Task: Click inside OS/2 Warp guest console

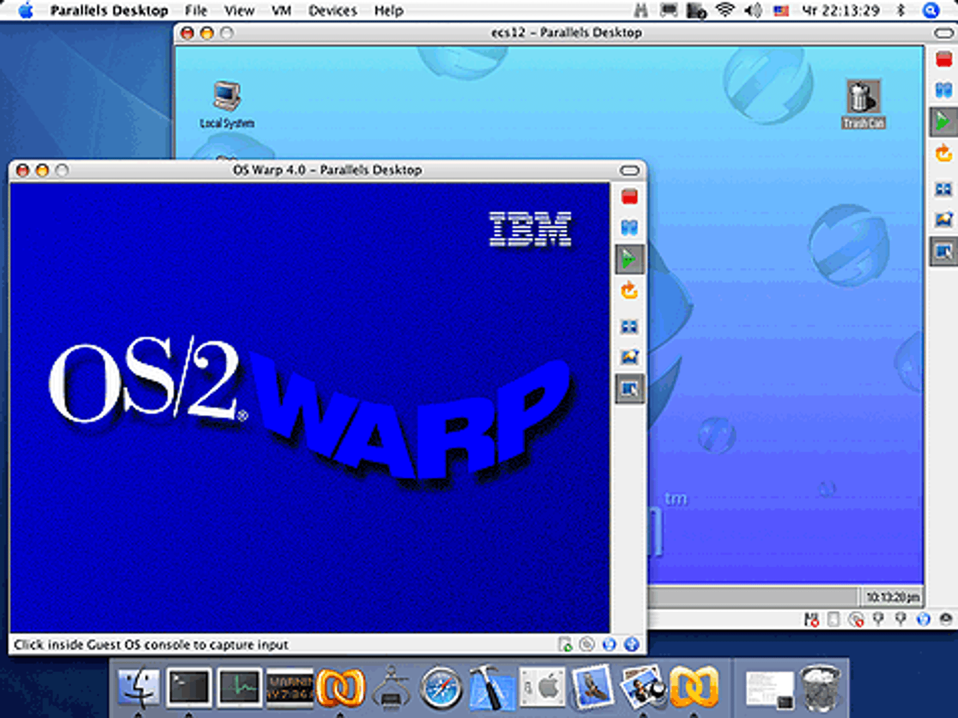Action: [310, 408]
